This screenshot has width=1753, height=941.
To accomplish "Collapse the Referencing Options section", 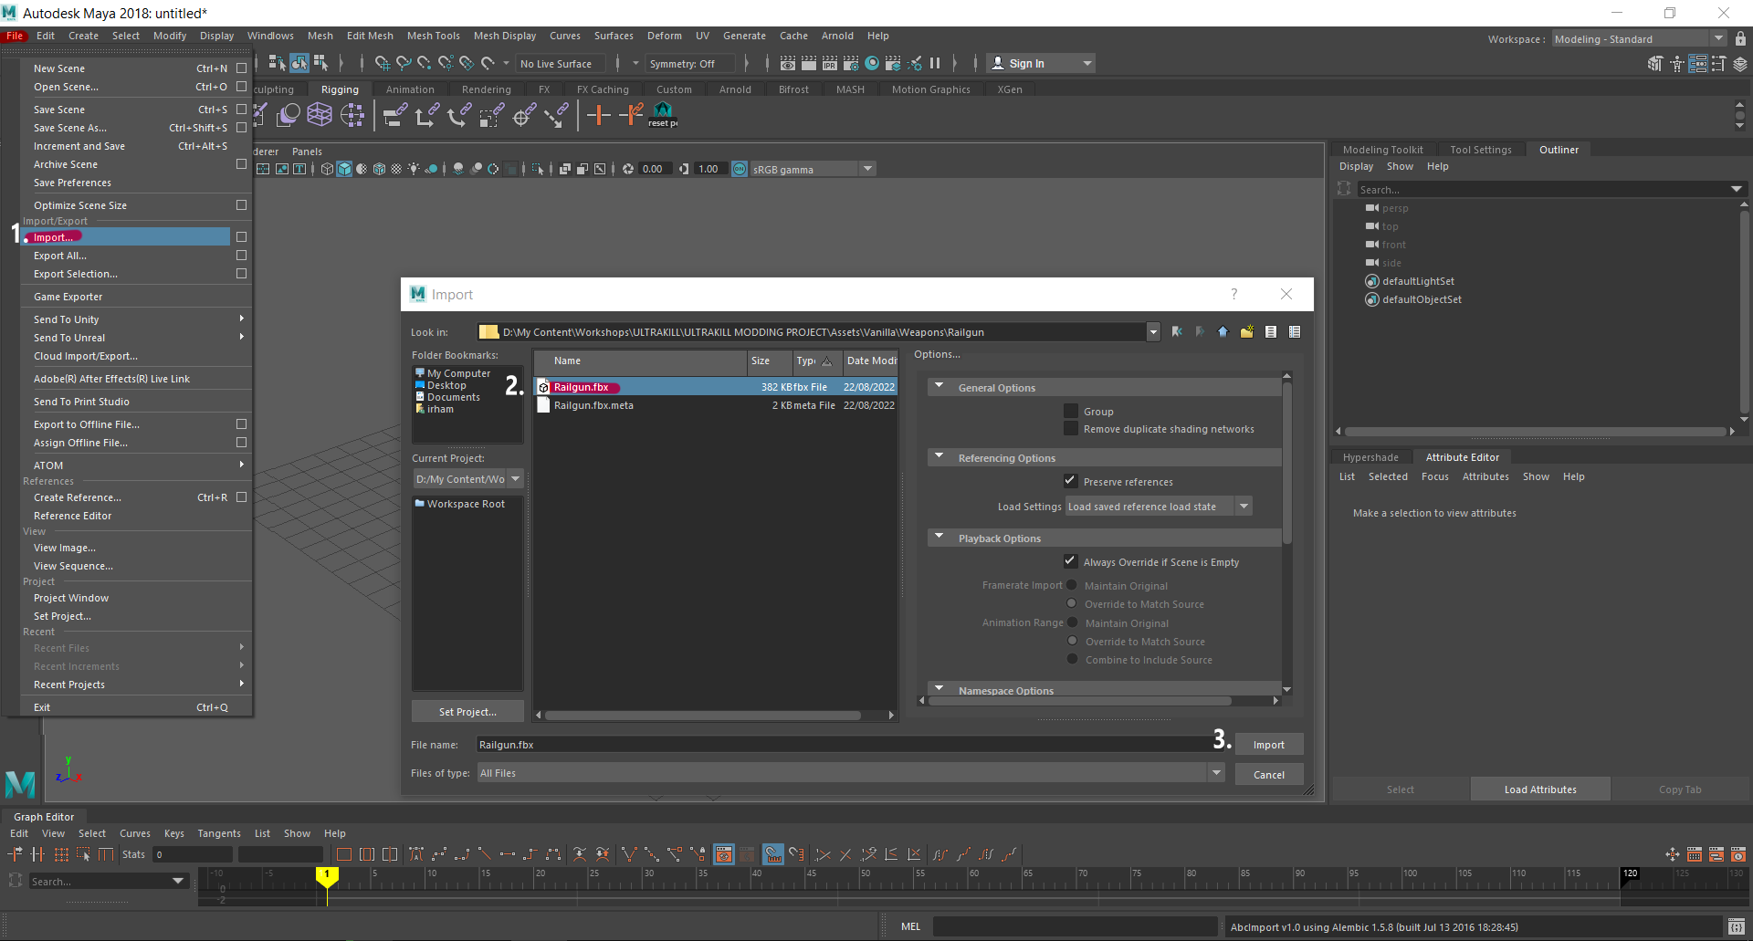I will [939, 457].
